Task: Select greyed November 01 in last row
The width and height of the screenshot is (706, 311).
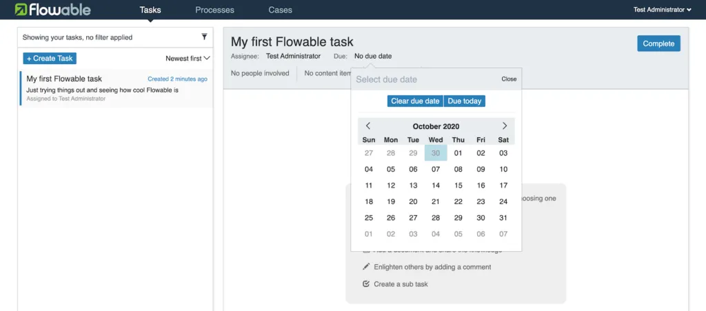Action: (369, 234)
